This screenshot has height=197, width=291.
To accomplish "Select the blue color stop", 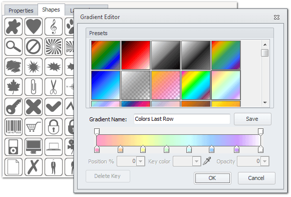I will coord(211,149).
